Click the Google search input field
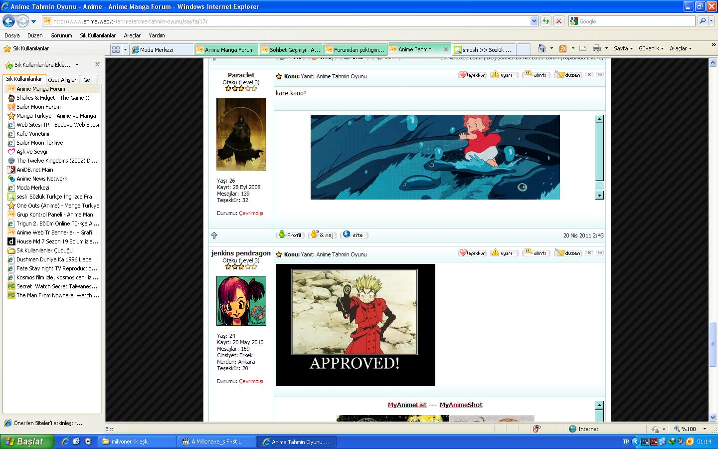This screenshot has width=718, height=449. (636, 21)
